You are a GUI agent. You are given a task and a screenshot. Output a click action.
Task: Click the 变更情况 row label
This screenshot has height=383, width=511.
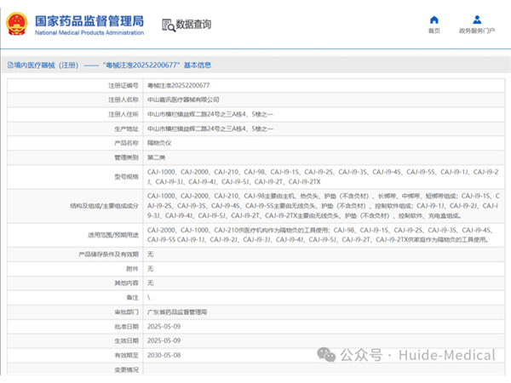point(125,369)
